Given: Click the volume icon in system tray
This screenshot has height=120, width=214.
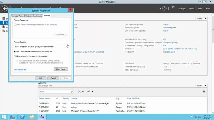Looking at the screenshot, I should (x=200, y=117).
